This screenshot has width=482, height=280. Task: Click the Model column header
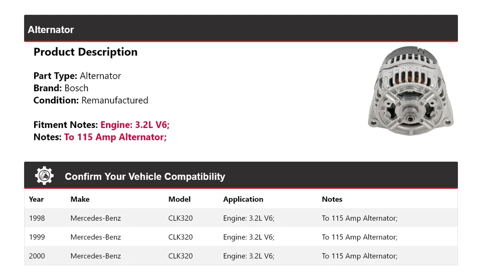pos(179,199)
